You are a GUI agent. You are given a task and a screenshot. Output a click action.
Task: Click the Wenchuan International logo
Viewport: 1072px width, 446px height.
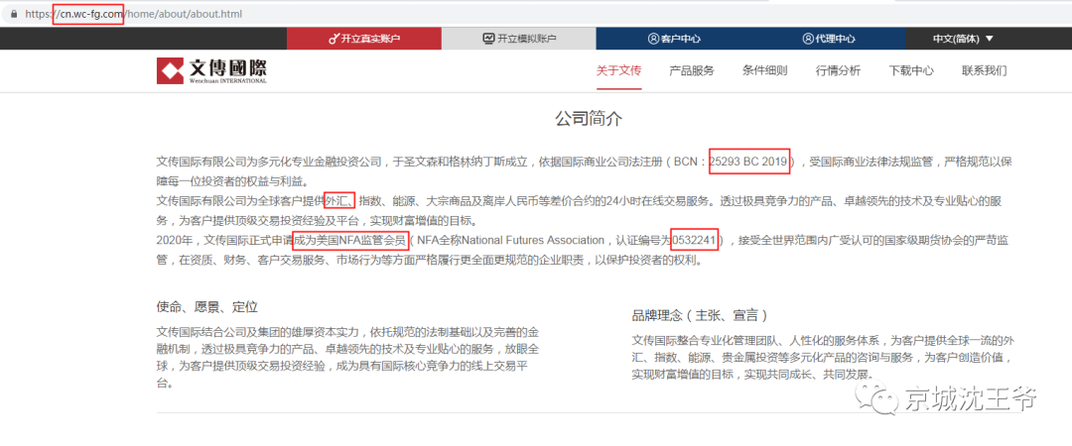pos(211,70)
